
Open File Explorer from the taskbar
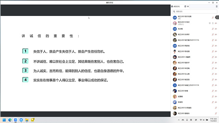pos(27,120)
